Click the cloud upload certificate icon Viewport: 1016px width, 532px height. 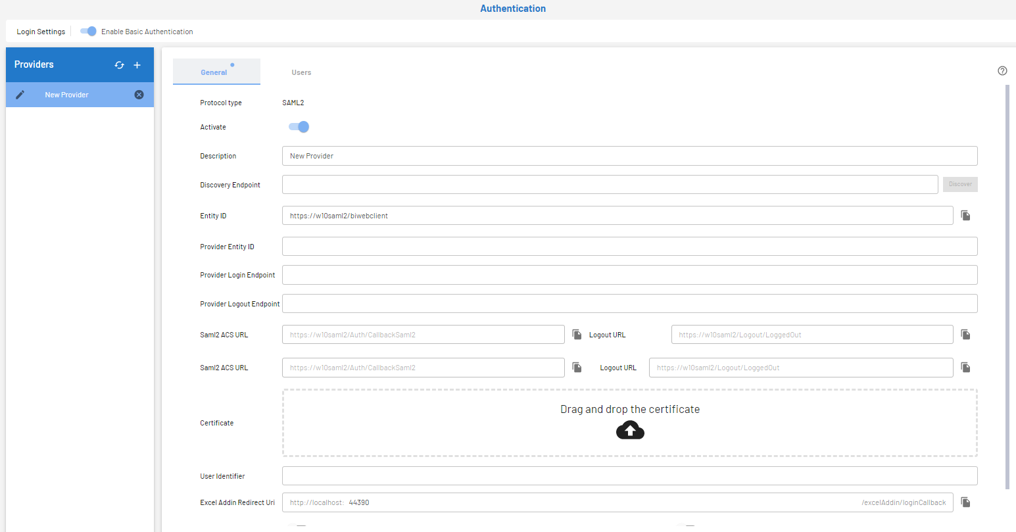tap(630, 431)
